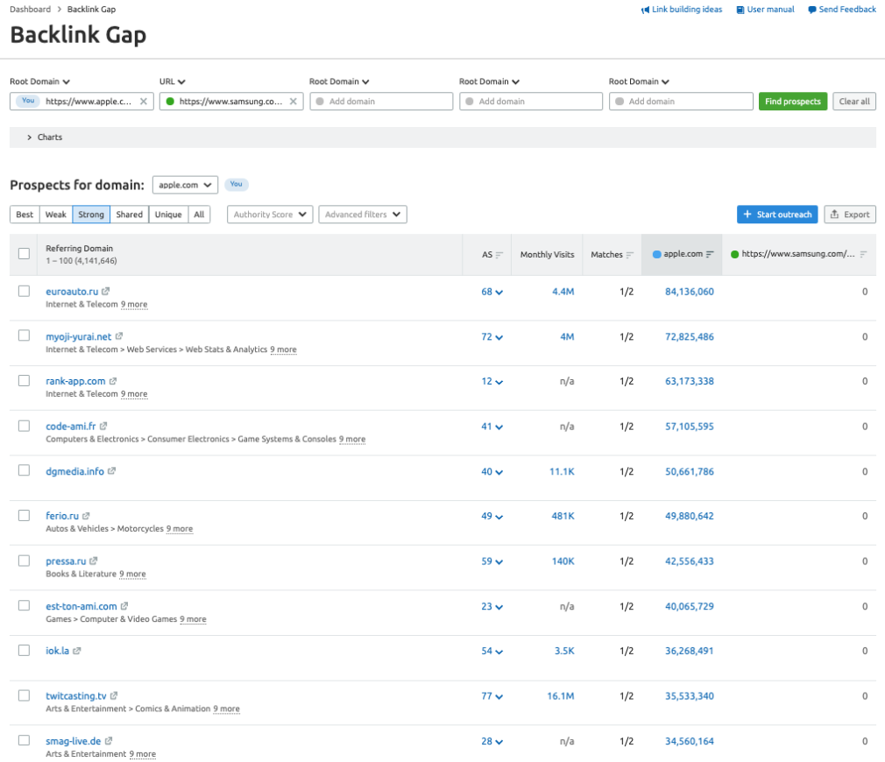Select all rows with header checkbox
This screenshot has height=762, width=885.
point(24,254)
